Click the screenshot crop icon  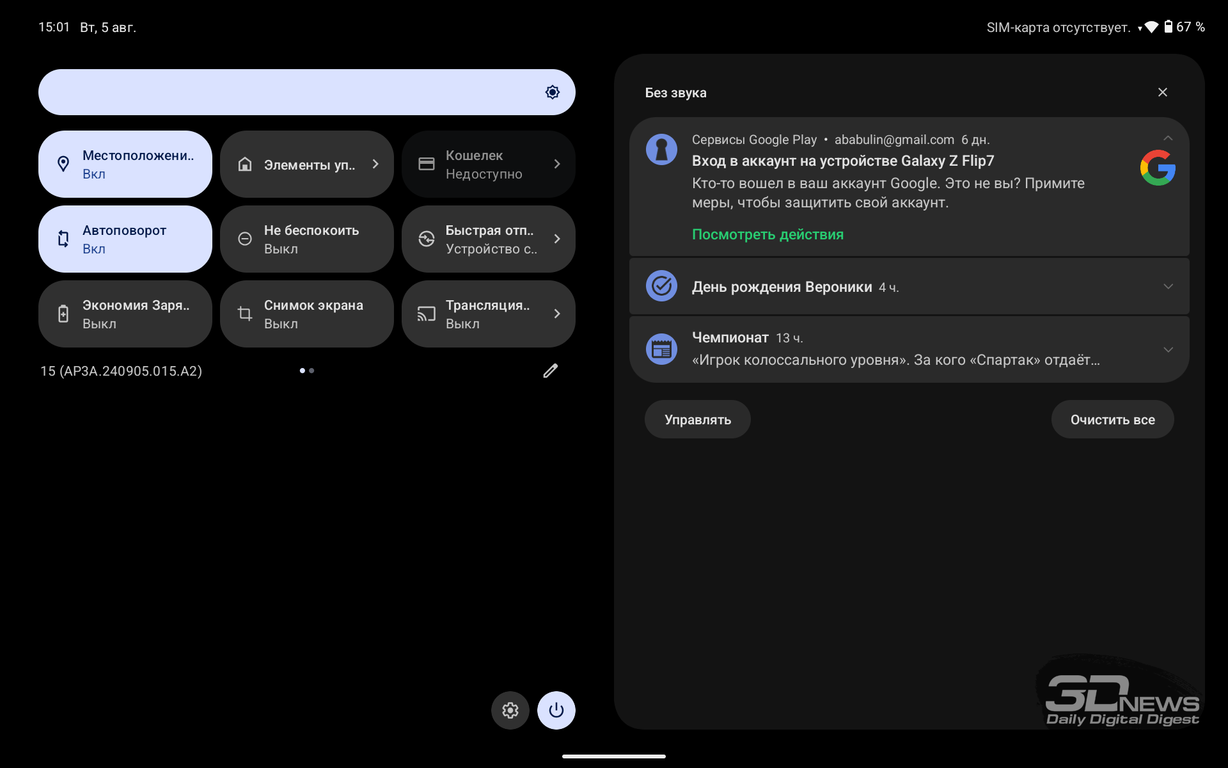point(245,314)
